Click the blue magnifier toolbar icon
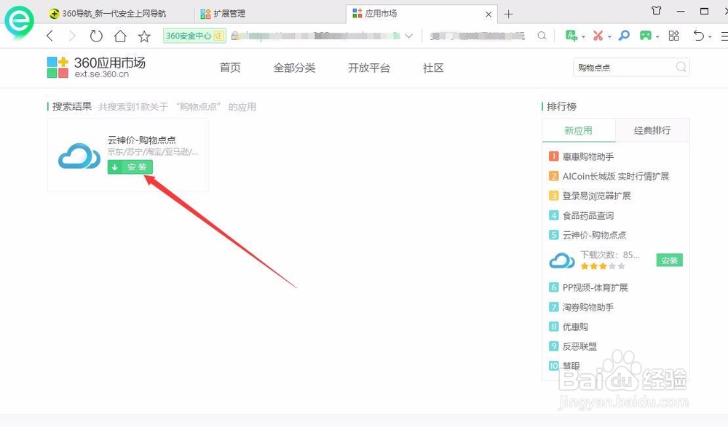Screen dimensions: 728x427 point(624,35)
